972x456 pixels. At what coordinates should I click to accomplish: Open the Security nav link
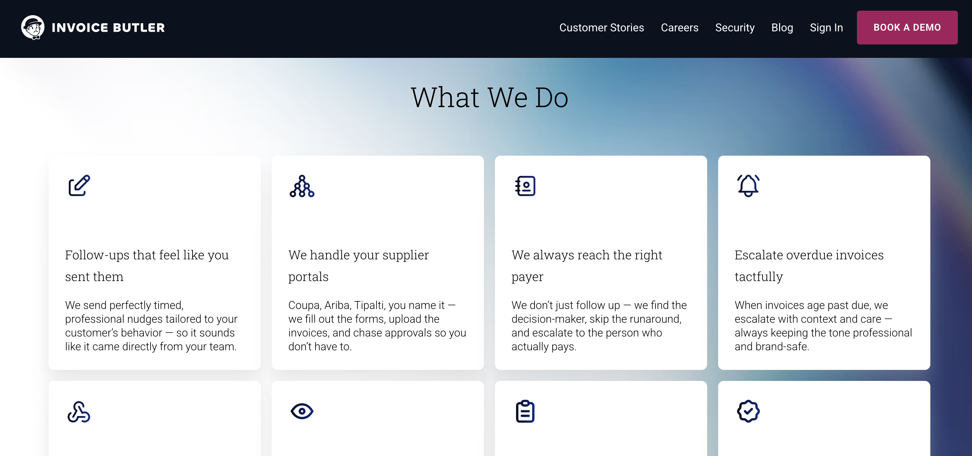pos(735,28)
